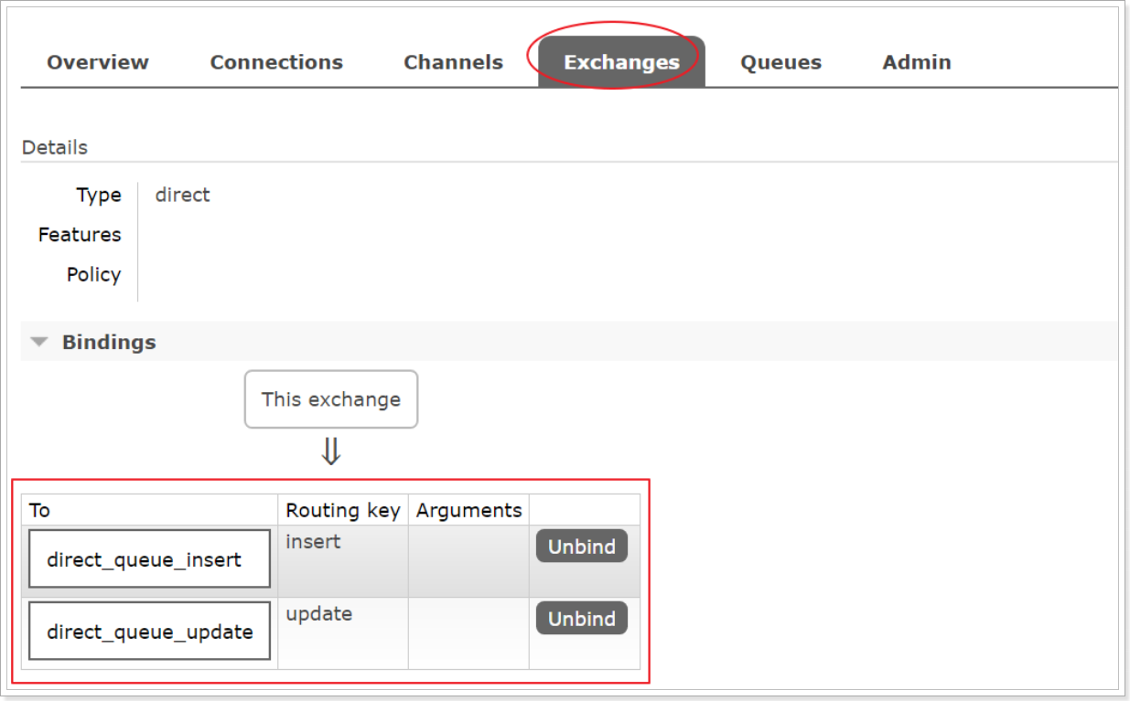Image resolution: width=1130 pixels, height=701 pixels.
Task: Click the "Routing key" column header
Action: coord(343,510)
